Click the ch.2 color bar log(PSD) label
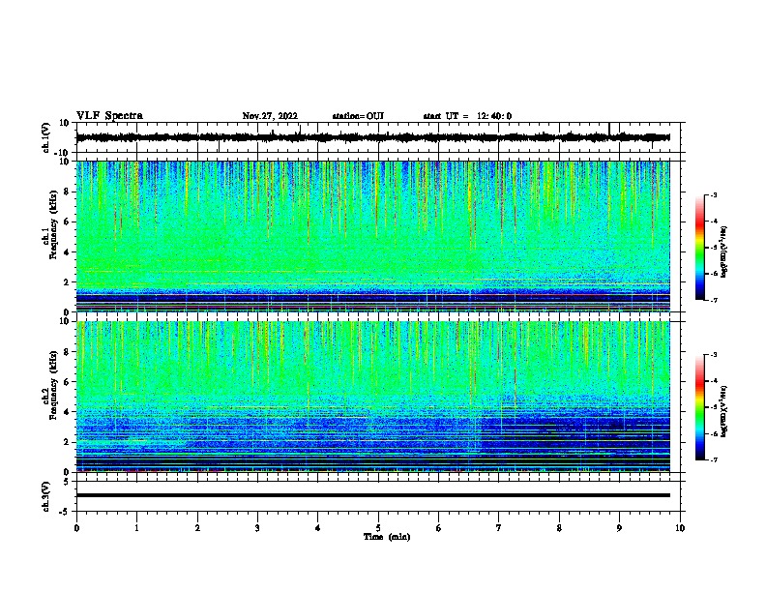This screenshot has height=592, width=766. point(723,411)
